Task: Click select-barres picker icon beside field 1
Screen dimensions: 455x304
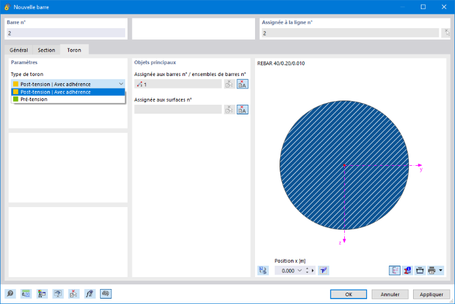Action: pos(229,84)
